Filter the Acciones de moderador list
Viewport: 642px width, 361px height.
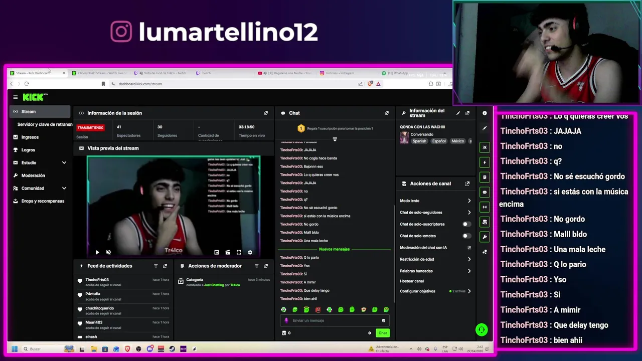click(x=257, y=266)
